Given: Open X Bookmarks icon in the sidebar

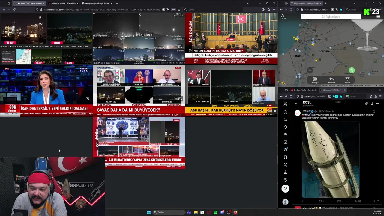Looking at the screenshot, I should [x=285, y=157].
